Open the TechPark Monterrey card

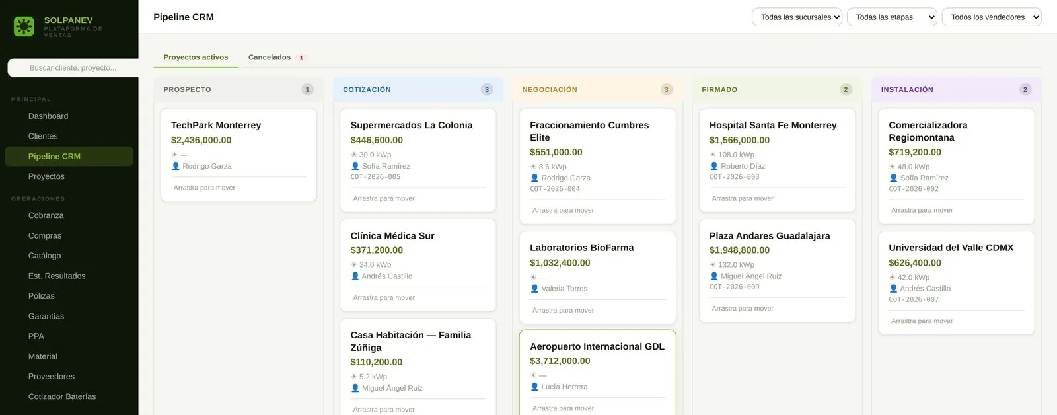(238, 155)
